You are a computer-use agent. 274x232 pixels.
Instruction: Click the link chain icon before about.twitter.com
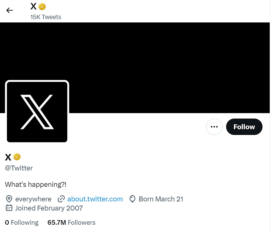61,199
